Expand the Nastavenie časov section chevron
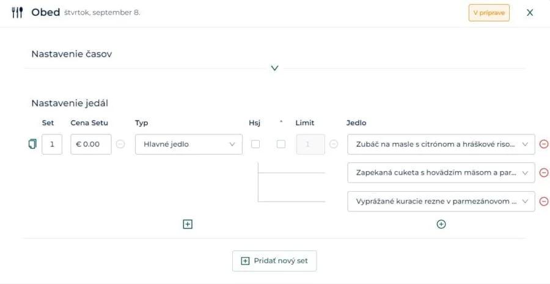The image size is (550, 284). (274, 68)
